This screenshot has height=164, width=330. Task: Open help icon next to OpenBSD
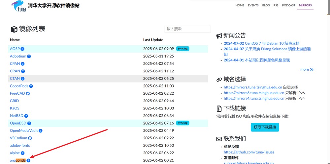point(29,123)
